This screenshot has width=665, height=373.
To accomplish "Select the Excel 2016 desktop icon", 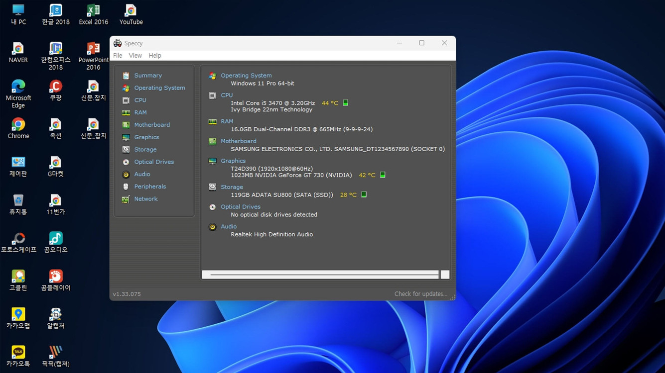I will tap(93, 14).
